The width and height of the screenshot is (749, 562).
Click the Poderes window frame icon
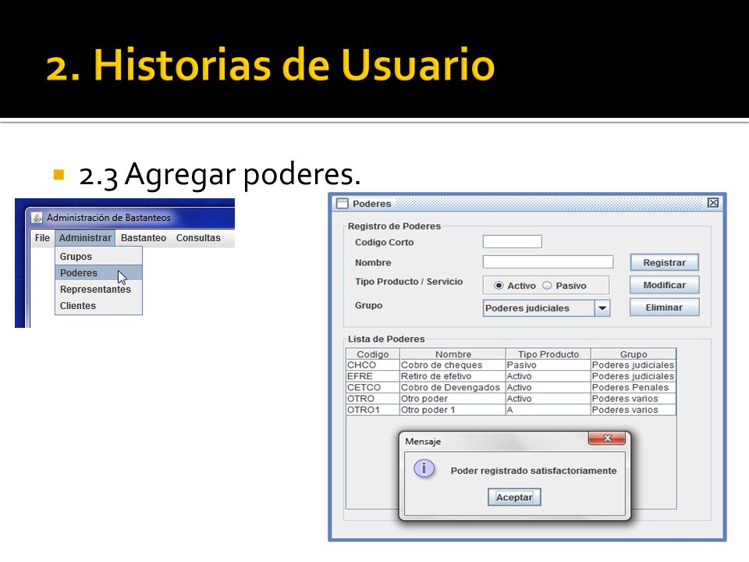tap(342, 204)
